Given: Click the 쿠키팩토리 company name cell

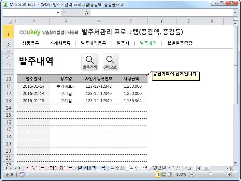Looking at the screenshot, I should tap(66, 86).
